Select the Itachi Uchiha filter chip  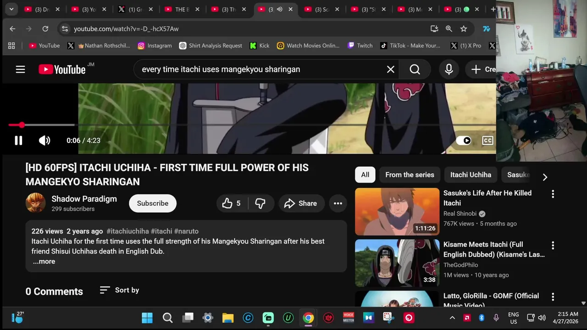coord(471,175)
